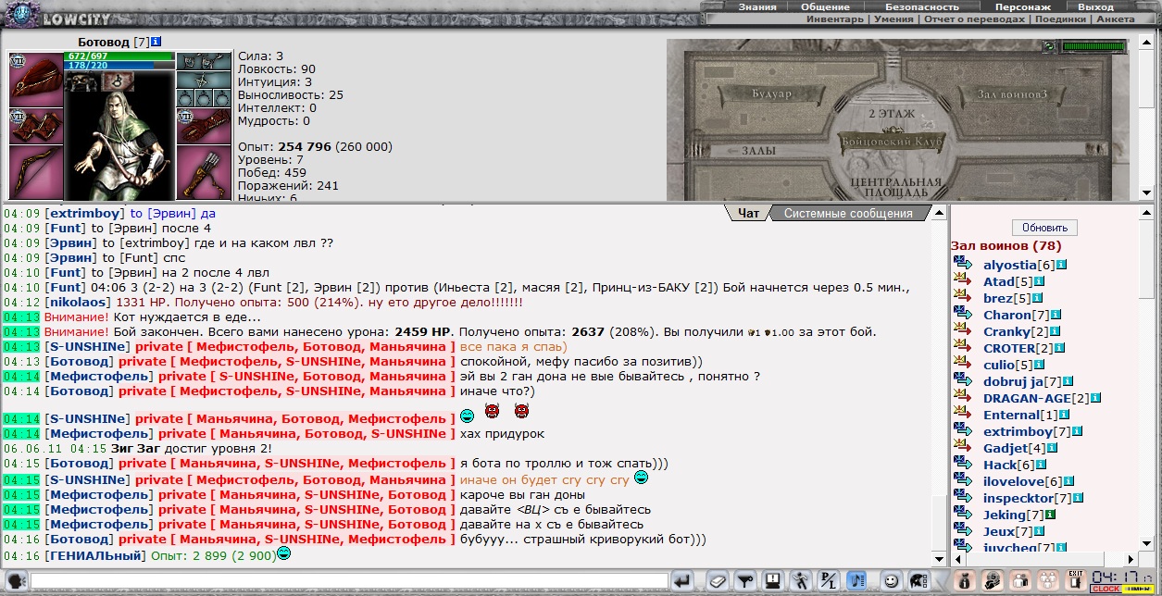Click the yellow TIMER label

(1138, 589)
